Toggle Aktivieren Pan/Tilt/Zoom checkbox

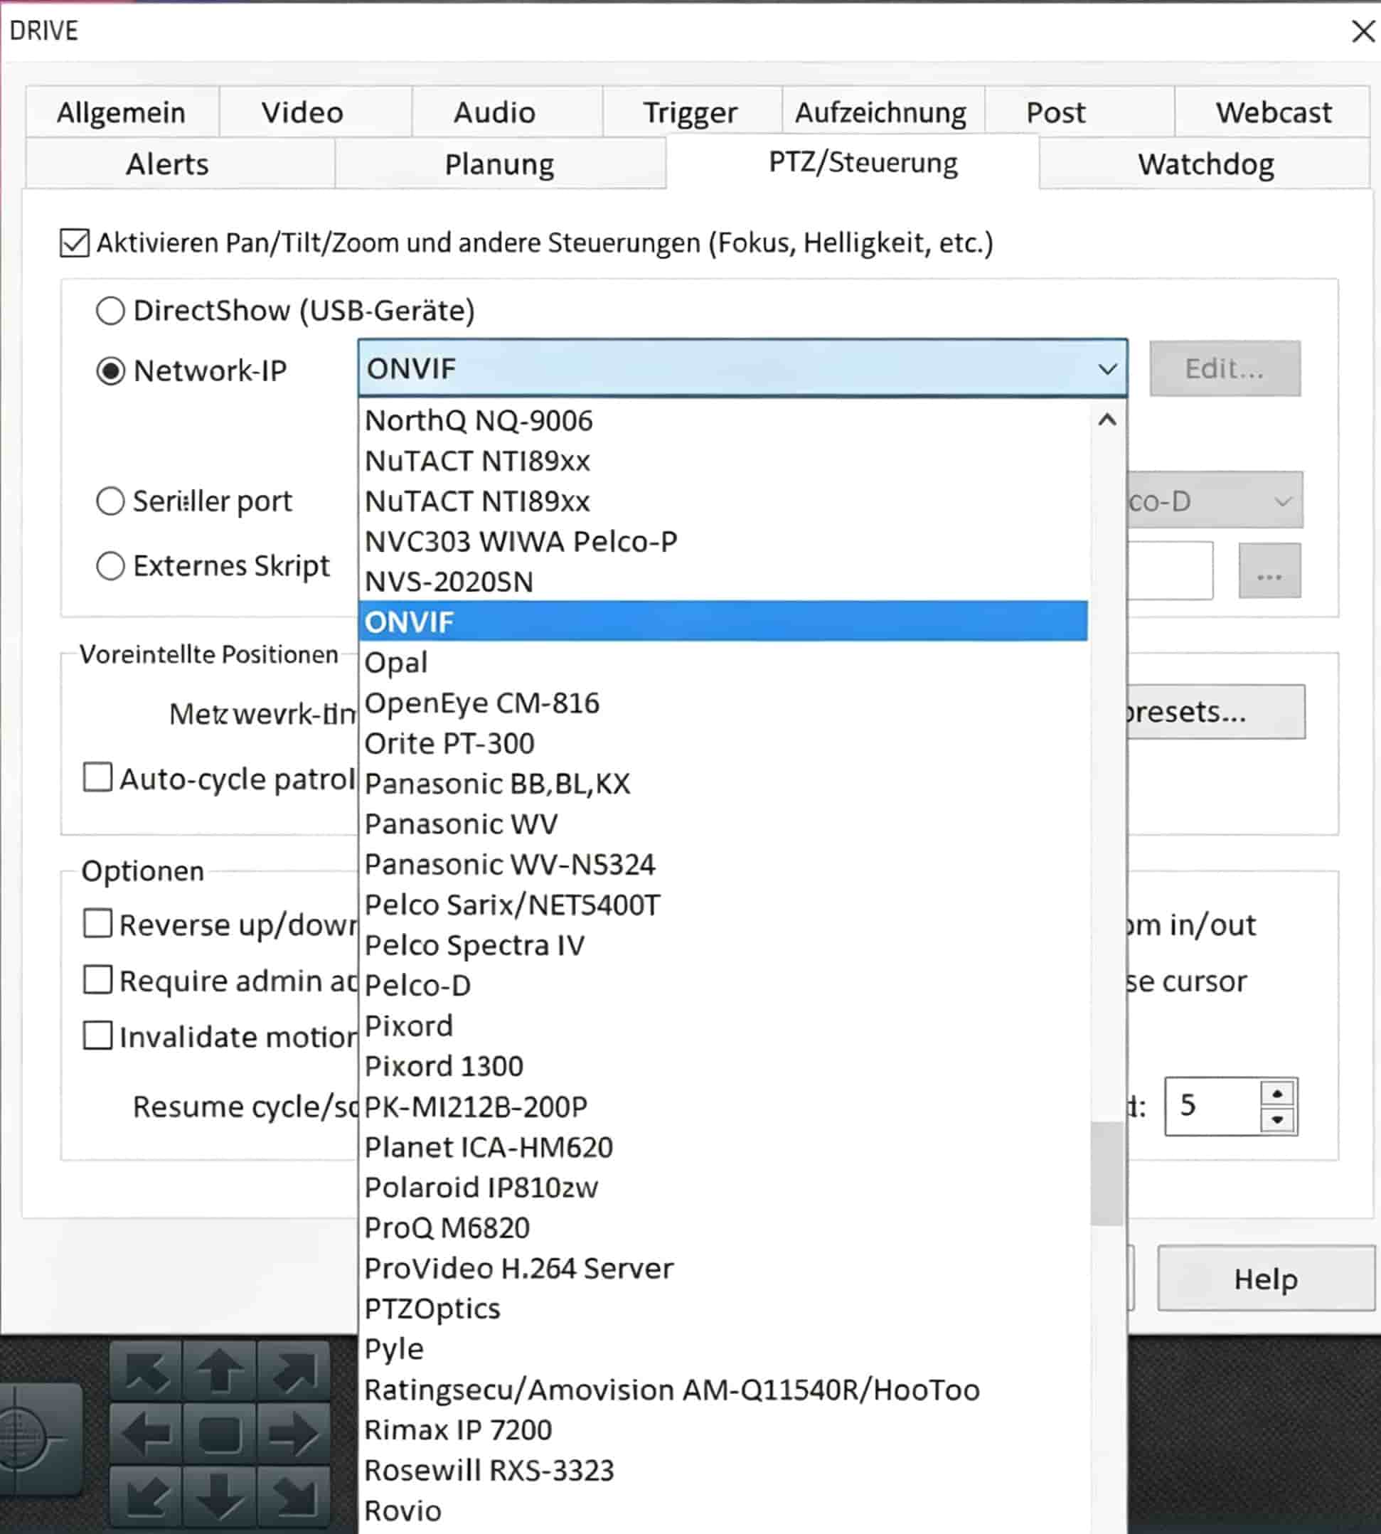75,243
